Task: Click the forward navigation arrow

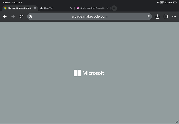Action: click(x=13, y=17)
